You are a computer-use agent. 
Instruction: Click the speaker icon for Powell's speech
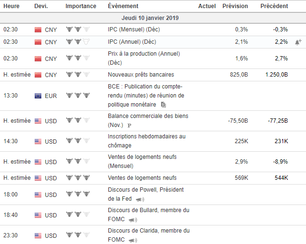(x=140, y=199)
